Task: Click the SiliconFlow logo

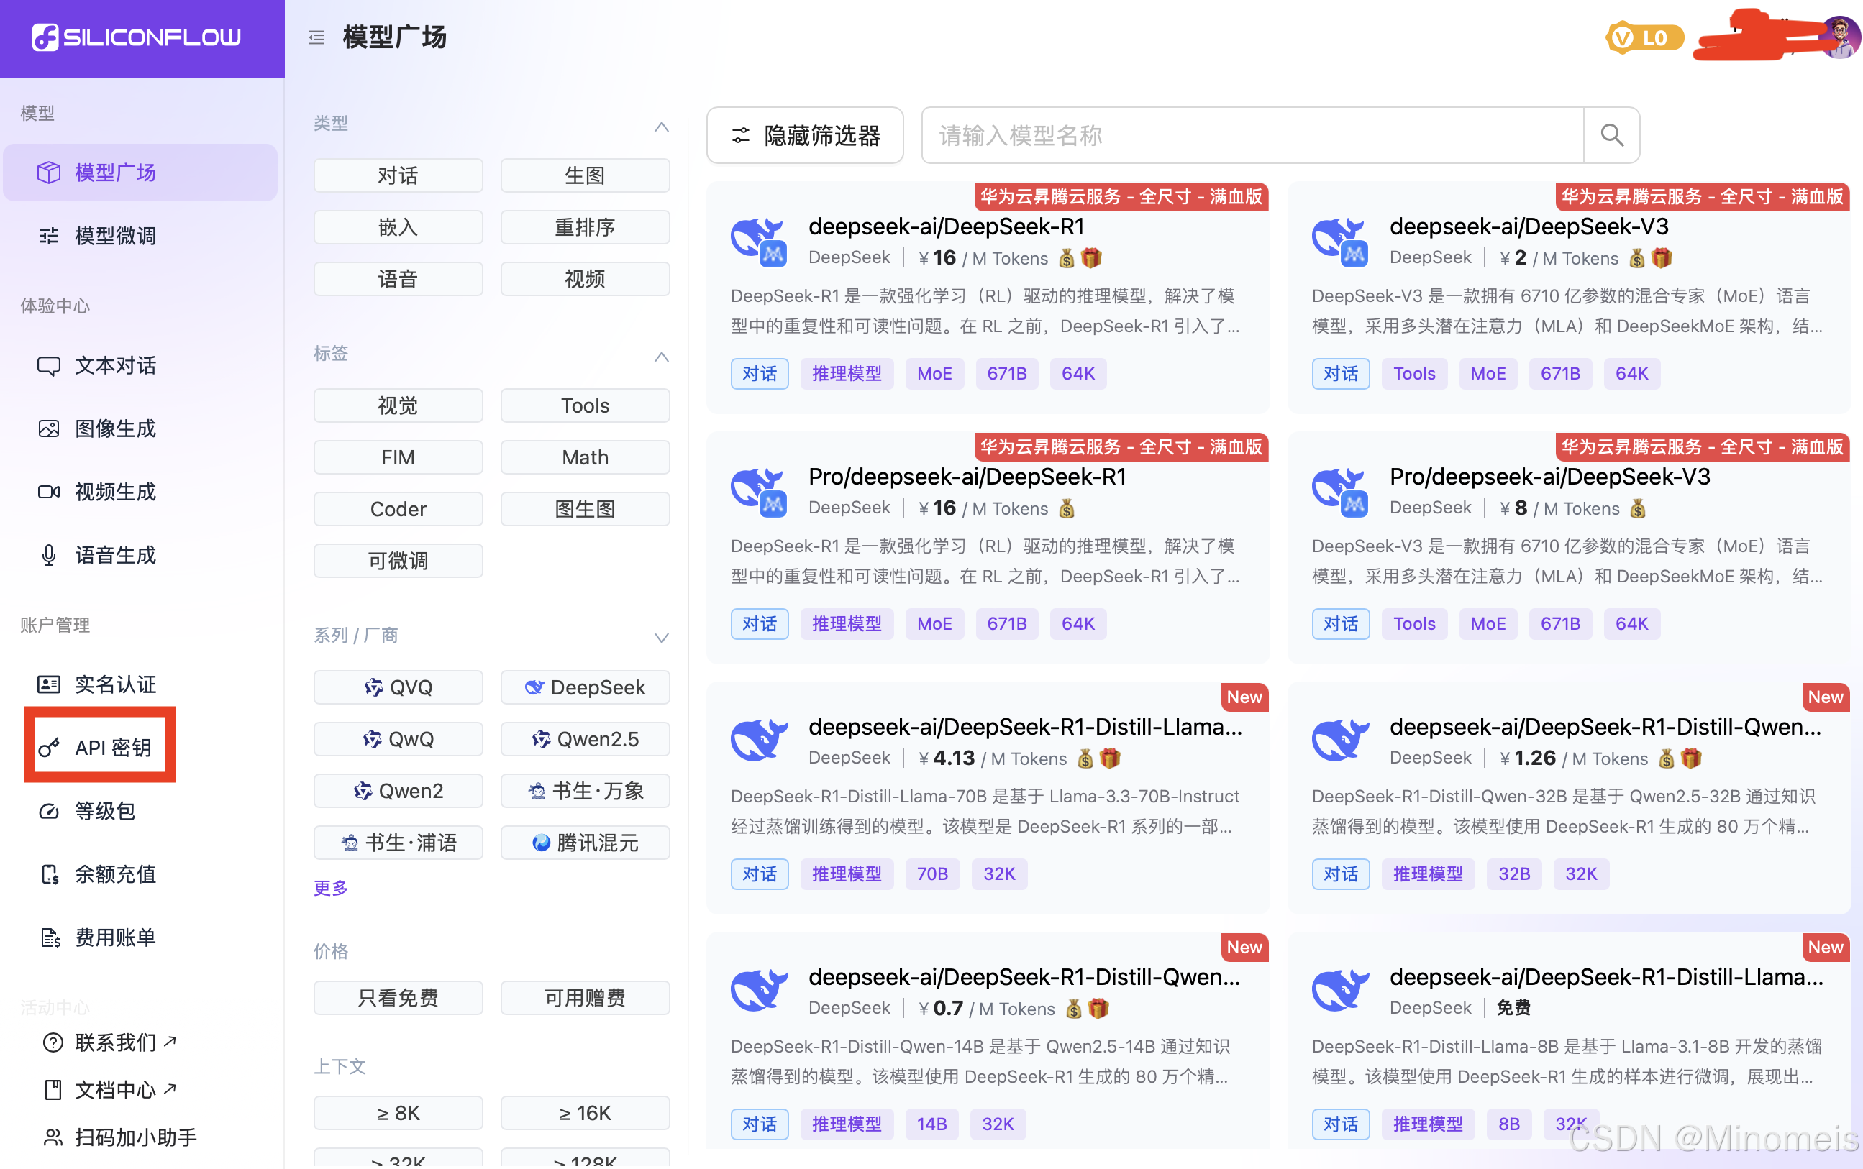Action: pyautogui.click(x=137, y=37)
